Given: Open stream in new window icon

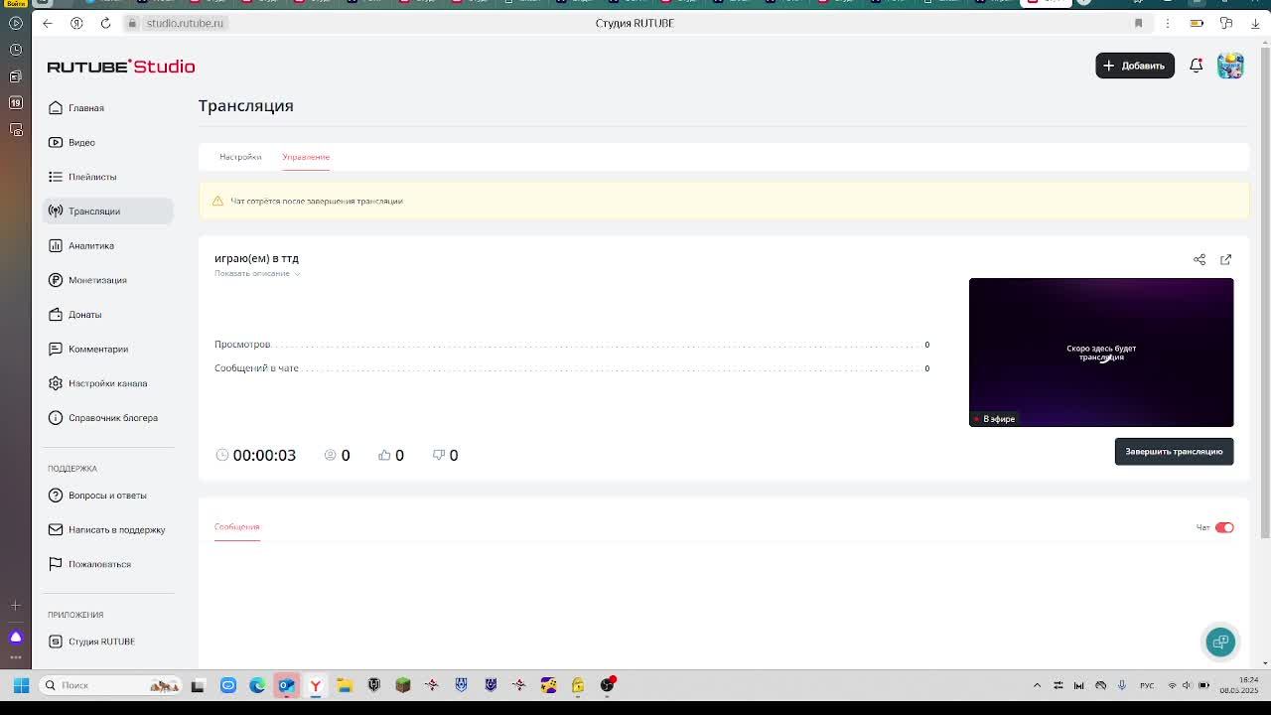Looking at the screenshot, I should [1225, 259].
